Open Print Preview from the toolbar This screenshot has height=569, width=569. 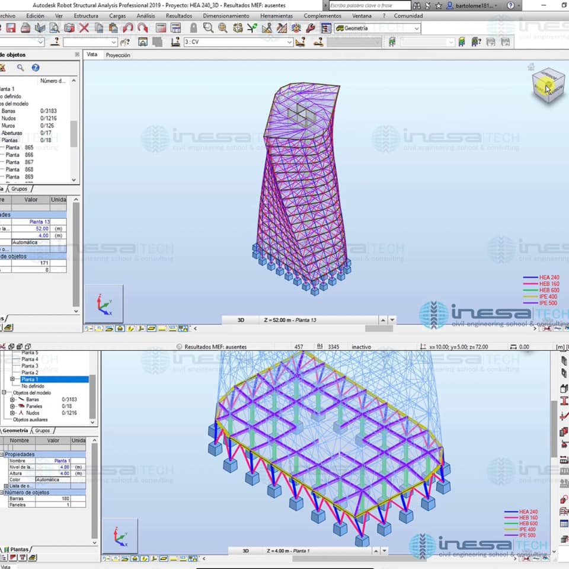pyautogui.click(x=55, y=28)
